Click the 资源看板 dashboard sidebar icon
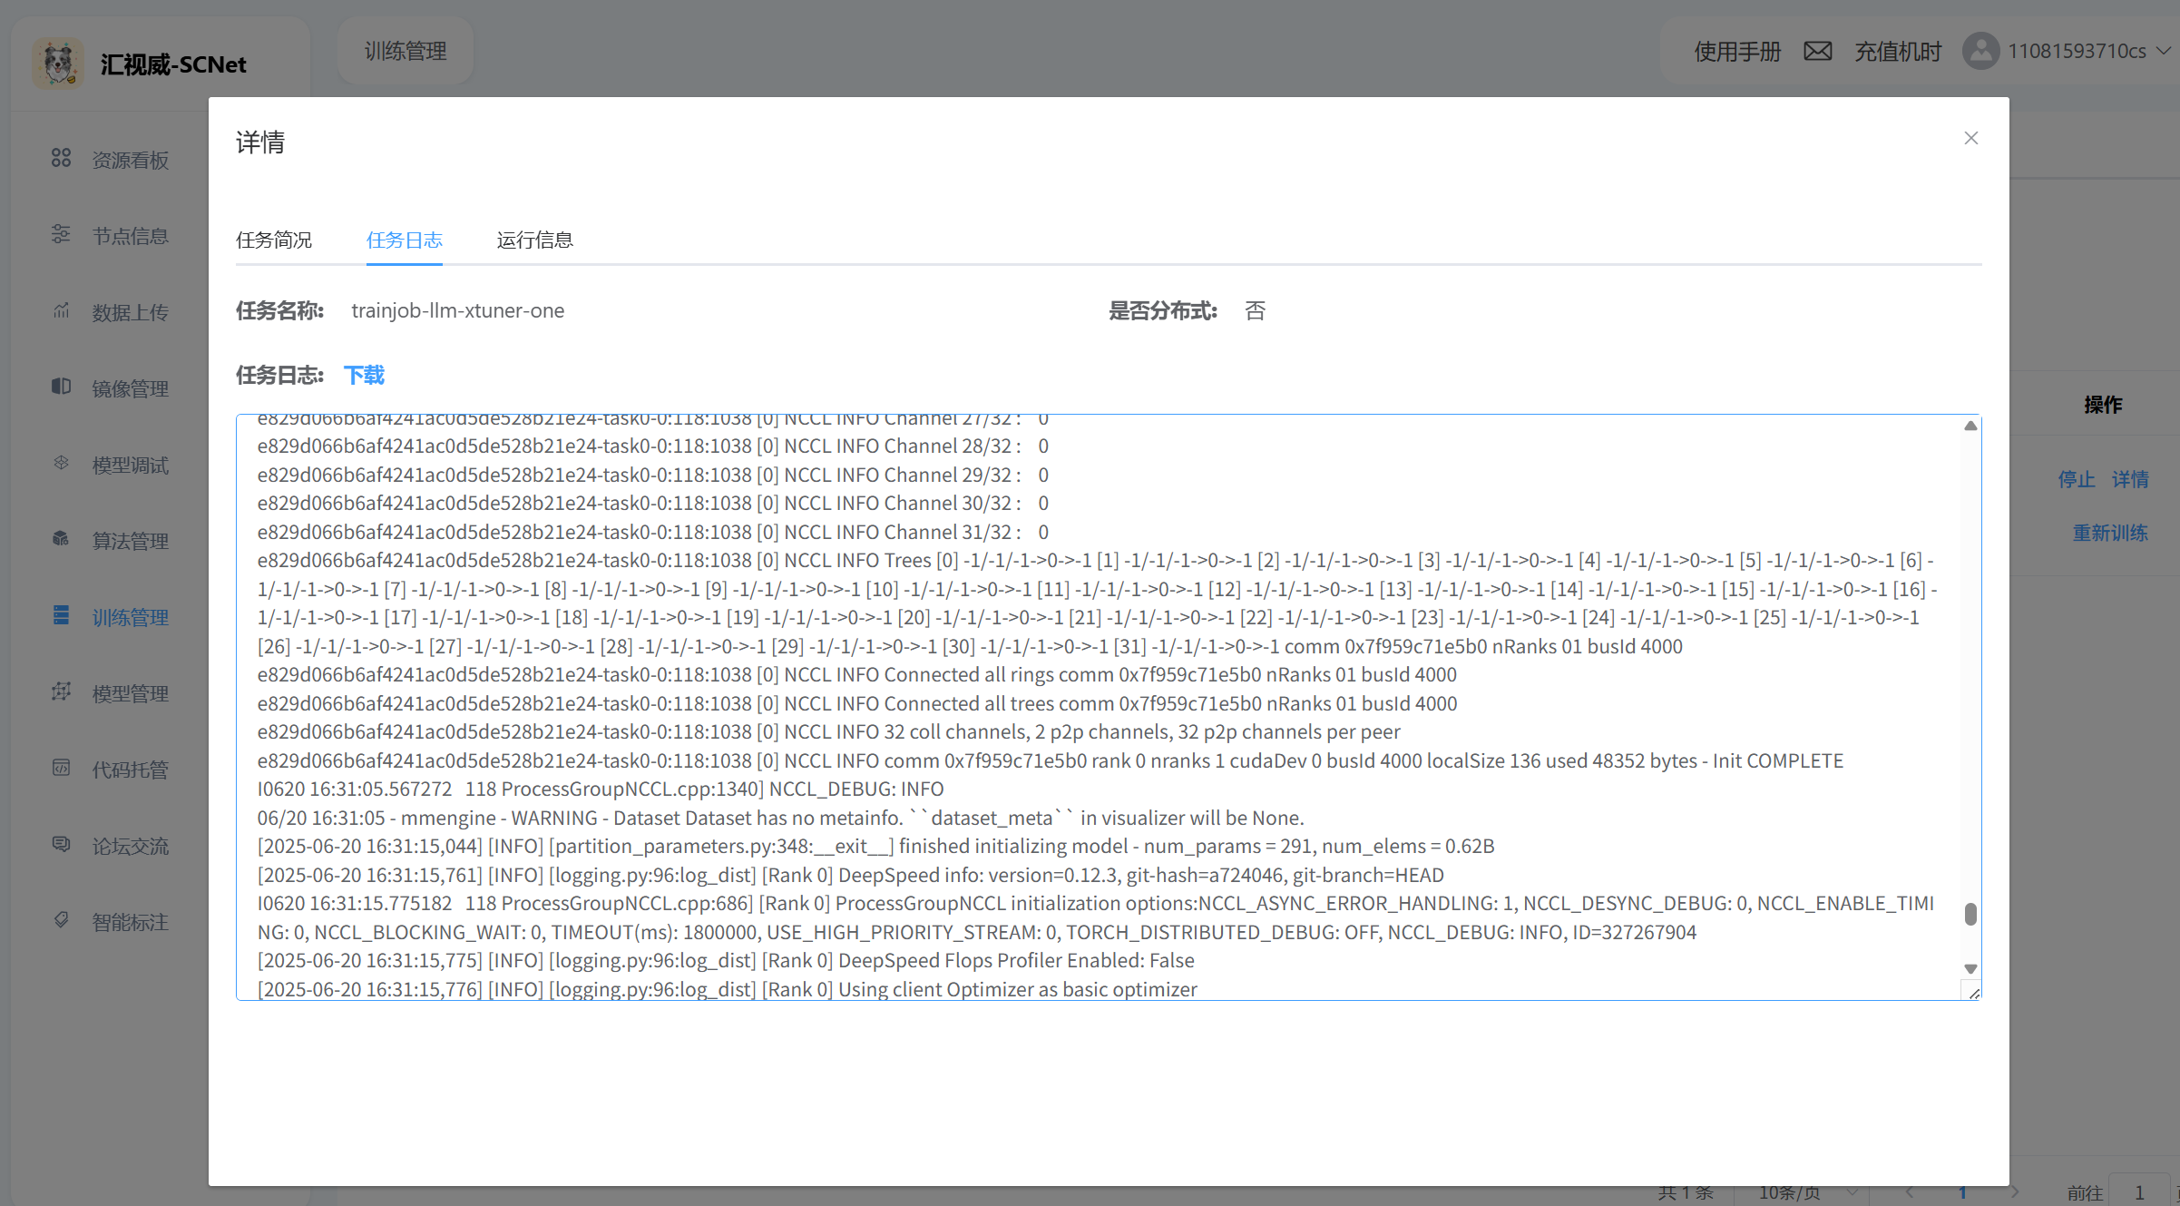 (61, 159)
